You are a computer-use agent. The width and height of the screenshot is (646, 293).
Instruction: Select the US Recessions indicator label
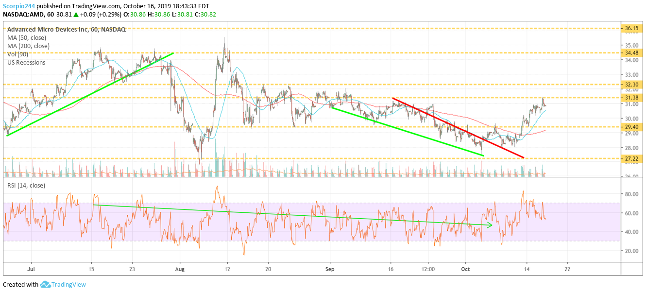26,63
